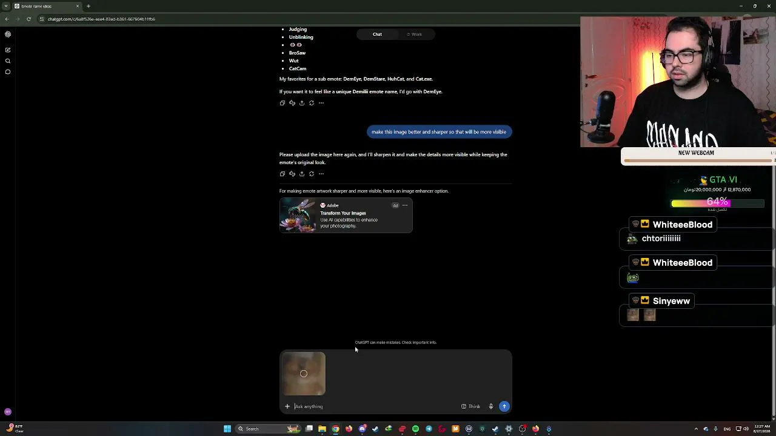The image size is (776, 436).
Task: Copy the DemEye favorites response
Action: (x=283, y=103)
